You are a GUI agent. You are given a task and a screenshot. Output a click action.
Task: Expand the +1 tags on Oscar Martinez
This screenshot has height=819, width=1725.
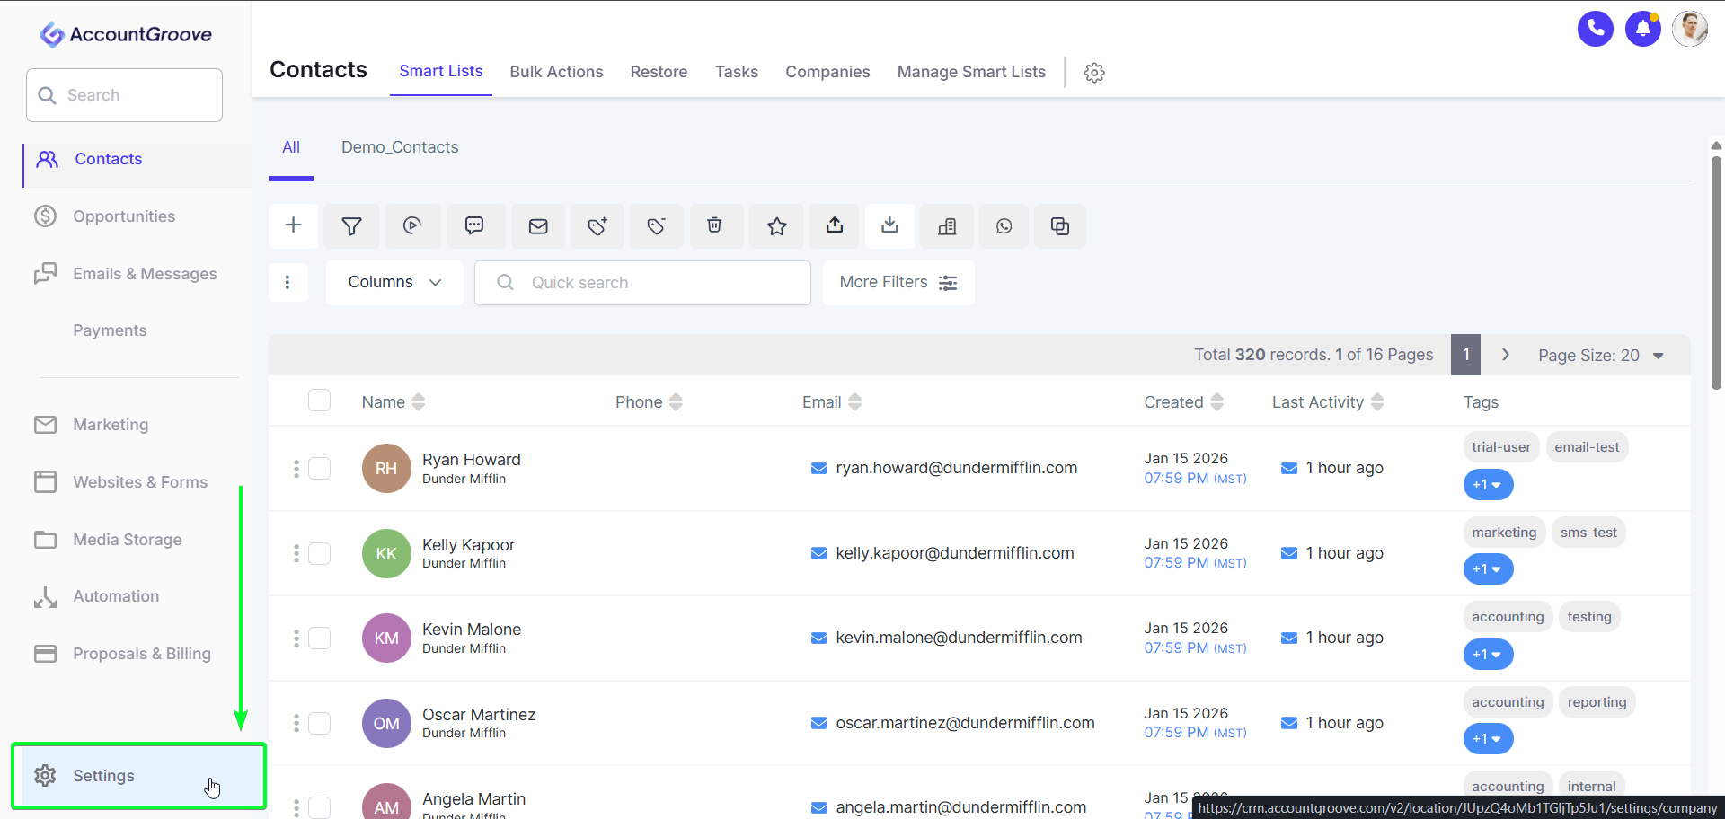click(1488, 739)
